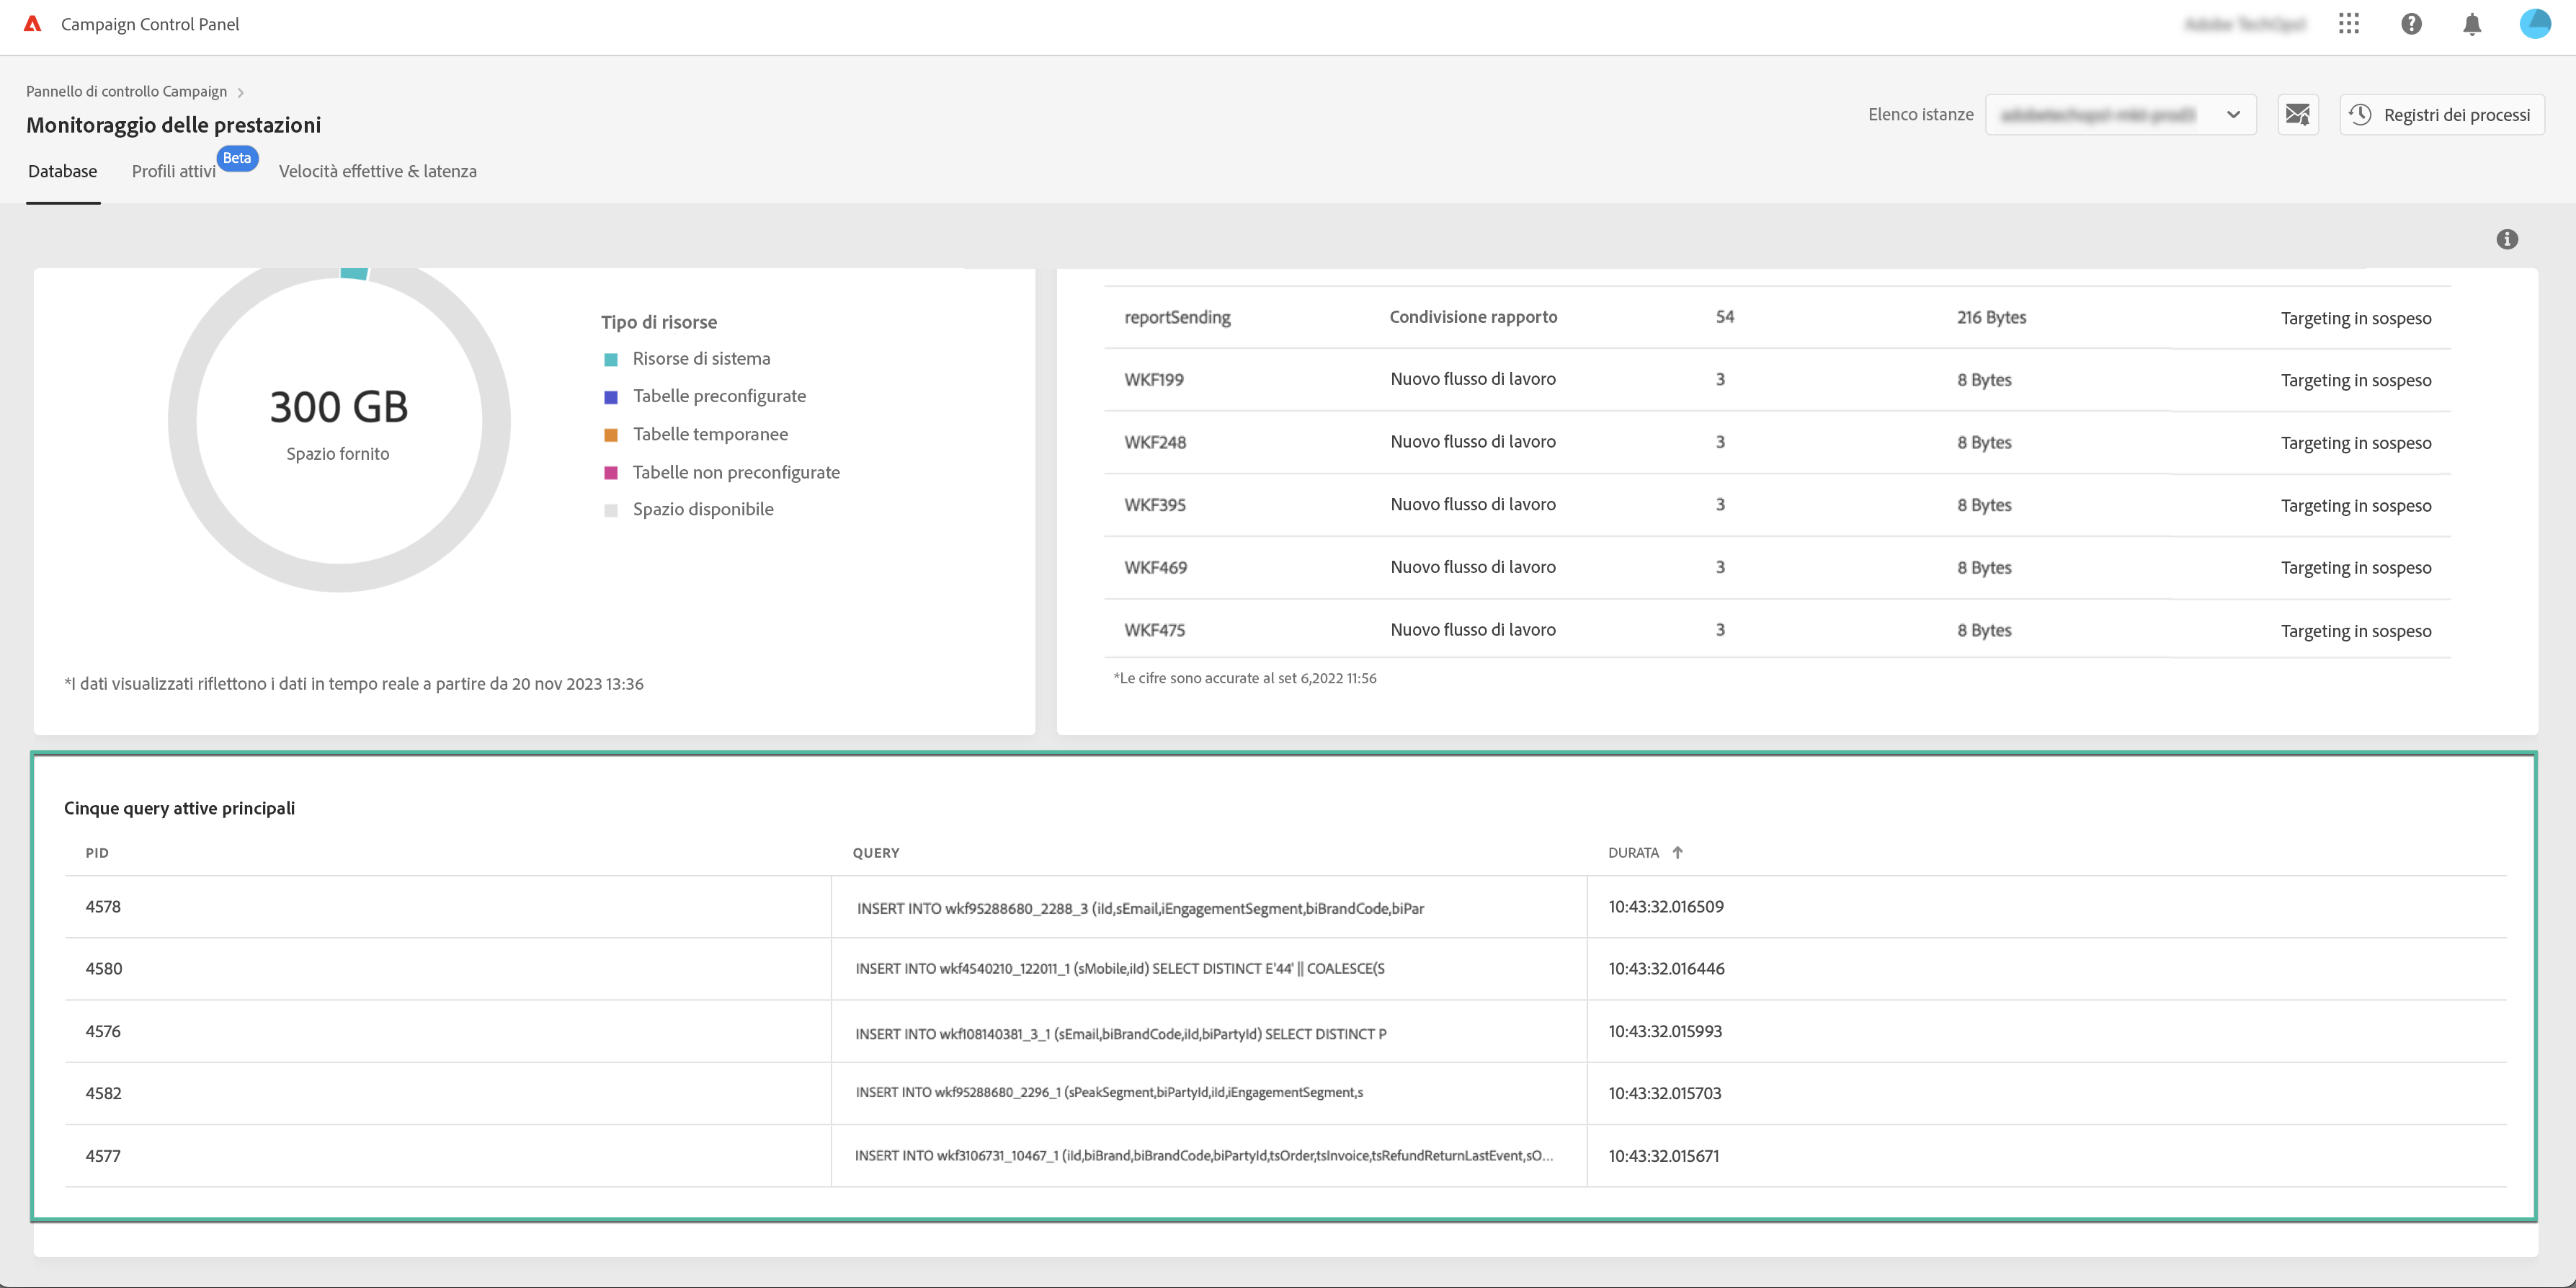The width and height of the screenshot is (2576, 1288).
Task: Switch to the Profili attivi tab
Action: coord(174,171)
